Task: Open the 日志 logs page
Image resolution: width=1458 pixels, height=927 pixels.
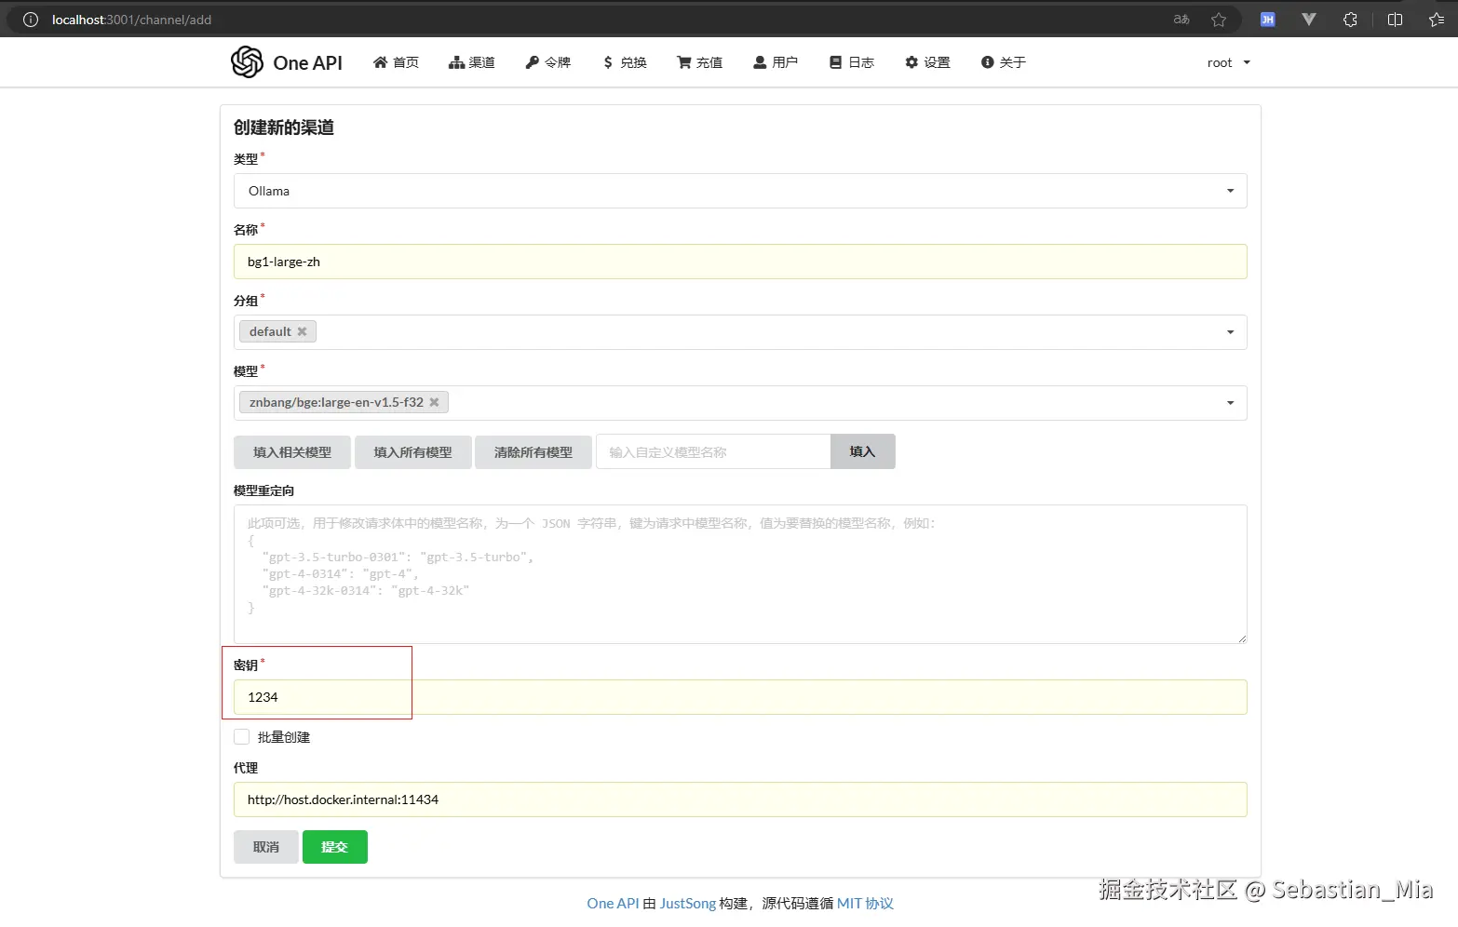Action: 852,62
